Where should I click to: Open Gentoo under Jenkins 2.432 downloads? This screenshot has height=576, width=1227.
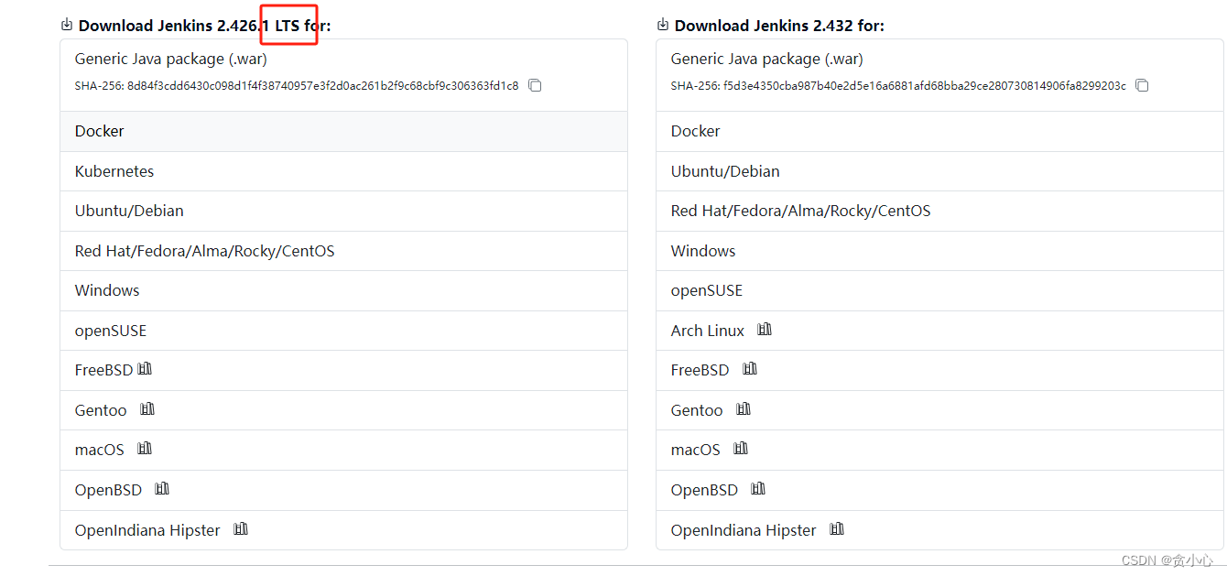tap(939, 410)
